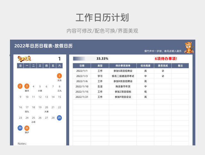Click the tiger mascot icon
The image size is (205, 155).
pos(189,48)
